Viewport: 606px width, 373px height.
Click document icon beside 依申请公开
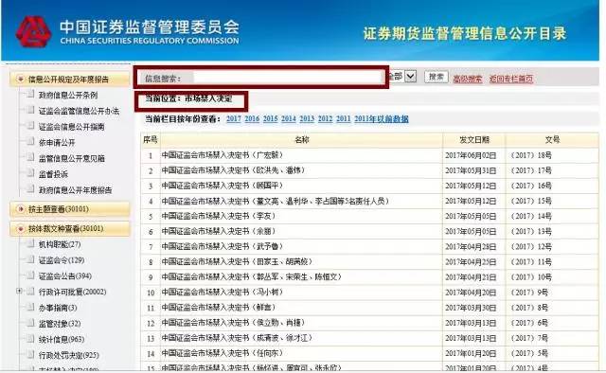coord(30,142)
